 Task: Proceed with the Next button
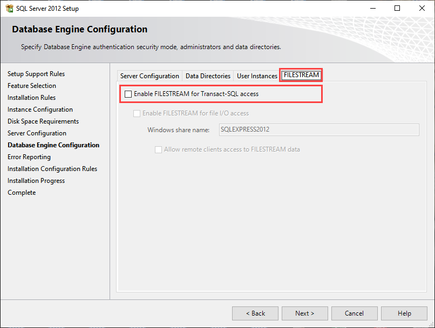(304, 313)
